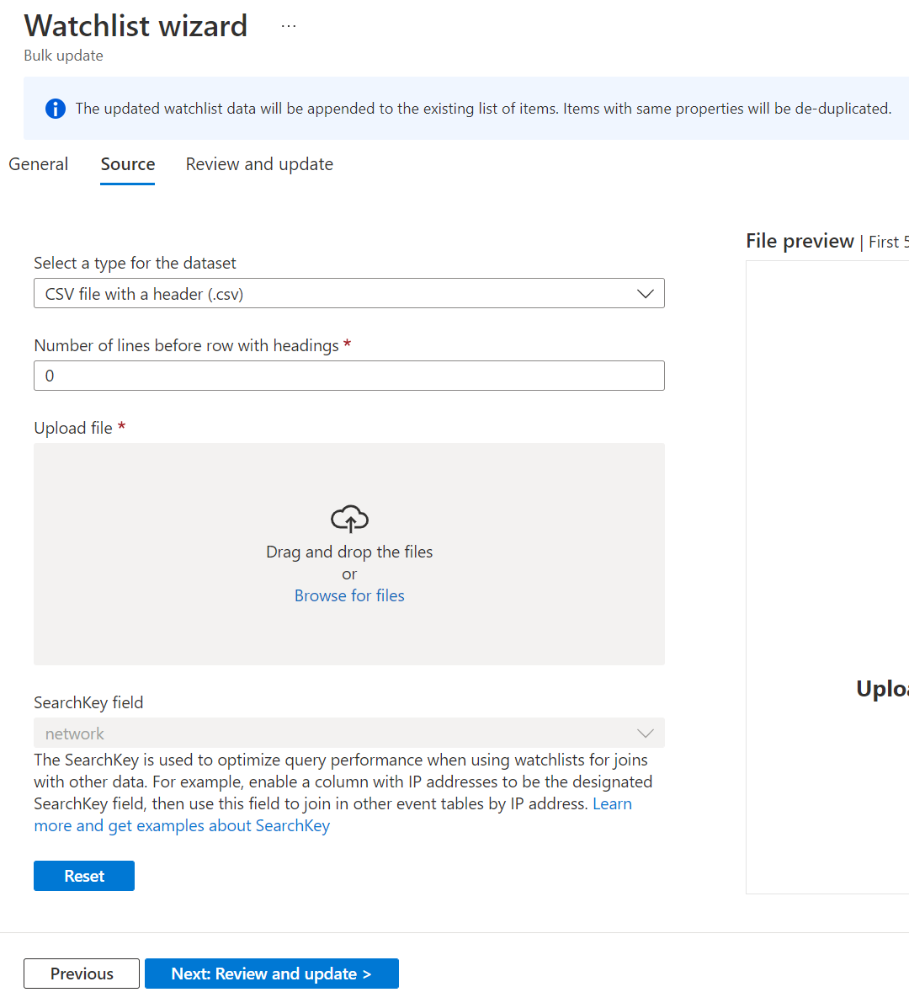This screenshot has height=1003, width=909.
Task: Focus the number of lines input field
Action: coord(348,376)
